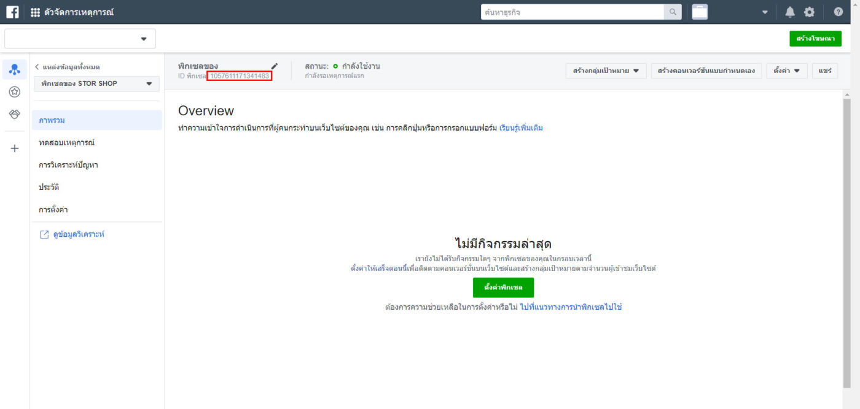Open the apps grid menu icon

[35, 12]
